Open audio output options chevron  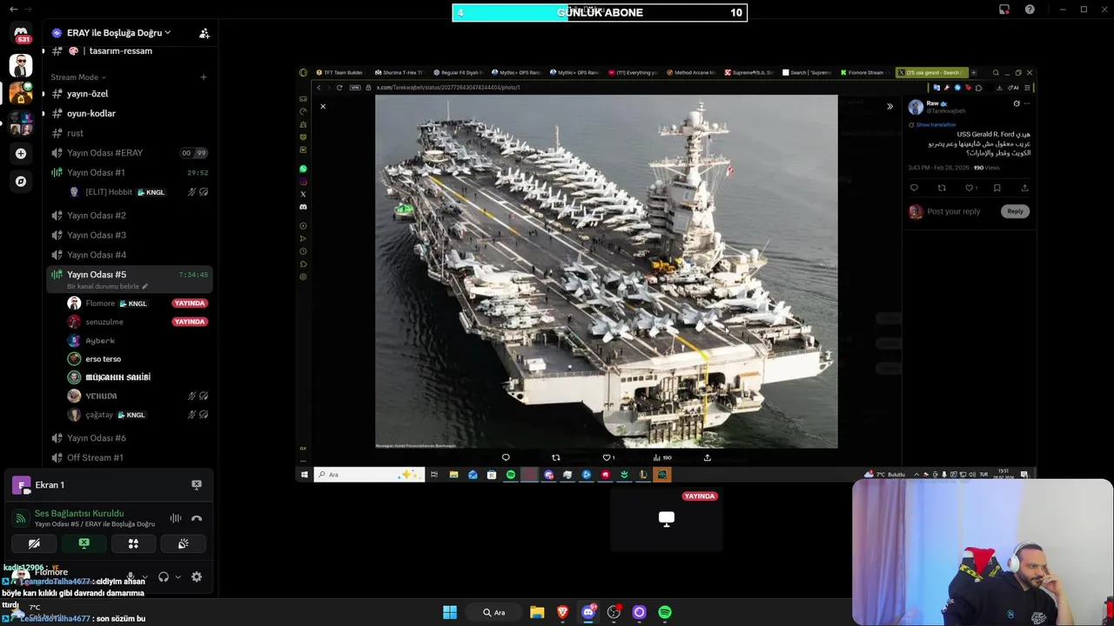(178, 577)
